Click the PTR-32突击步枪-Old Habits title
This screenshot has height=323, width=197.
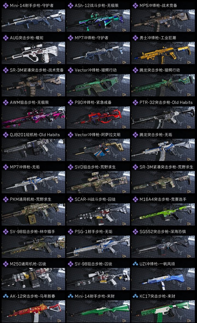166,102
